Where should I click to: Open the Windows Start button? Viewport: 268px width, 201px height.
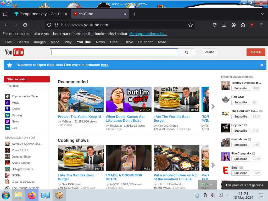click(x=6, y=195)
